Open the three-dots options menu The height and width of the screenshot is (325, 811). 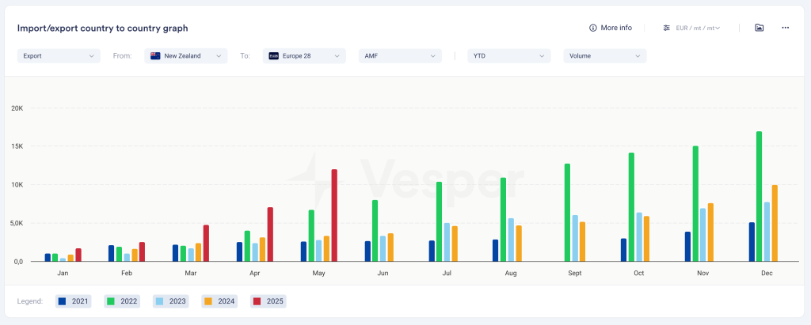pyautogui.click(x=785, y=28)
